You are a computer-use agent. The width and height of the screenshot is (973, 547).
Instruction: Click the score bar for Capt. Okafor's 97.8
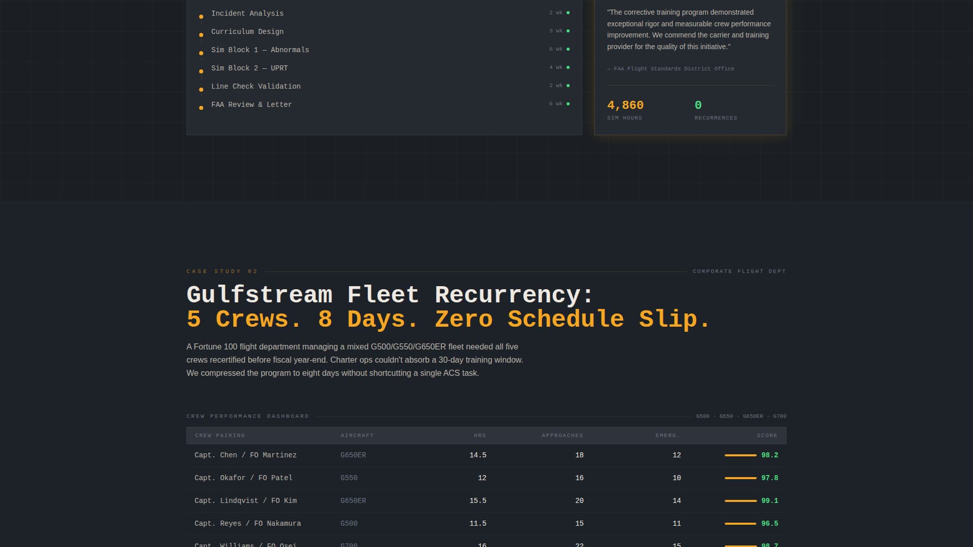click(740, 478)
